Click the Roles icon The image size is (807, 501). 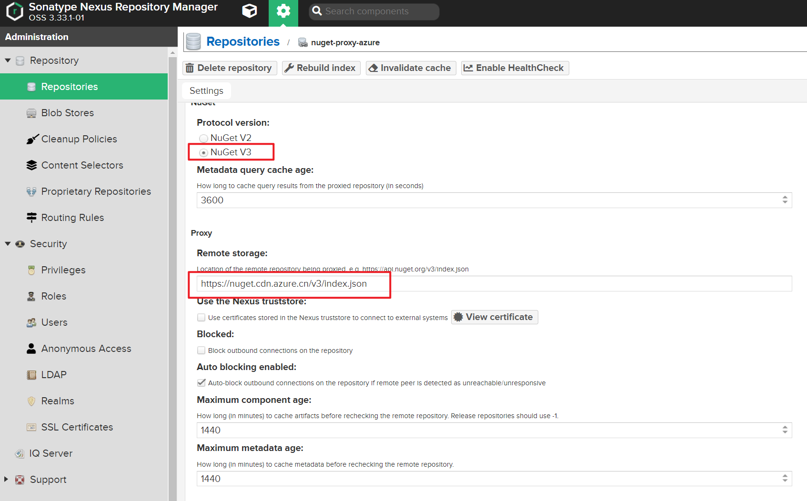(x=31, y=296)
